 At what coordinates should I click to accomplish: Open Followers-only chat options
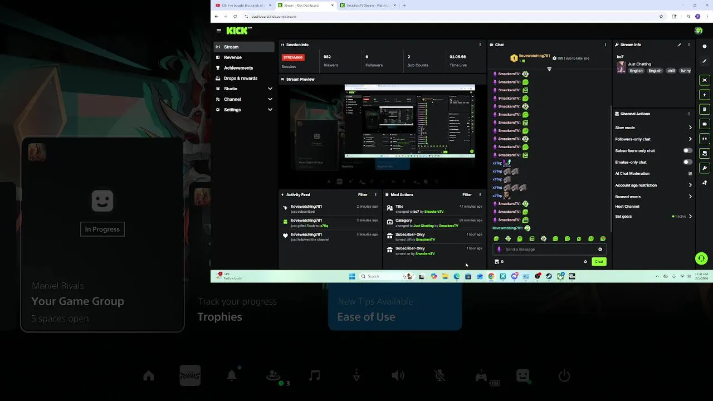(653, 139)
